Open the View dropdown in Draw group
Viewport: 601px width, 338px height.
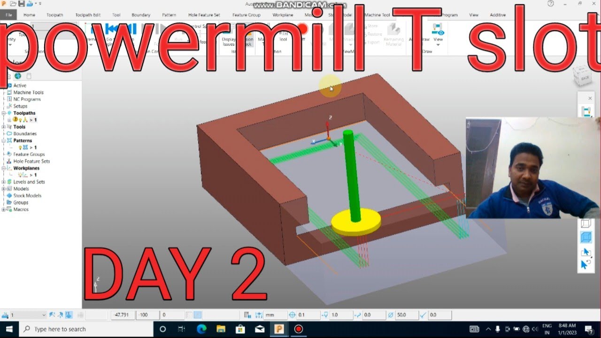[438, 35]
